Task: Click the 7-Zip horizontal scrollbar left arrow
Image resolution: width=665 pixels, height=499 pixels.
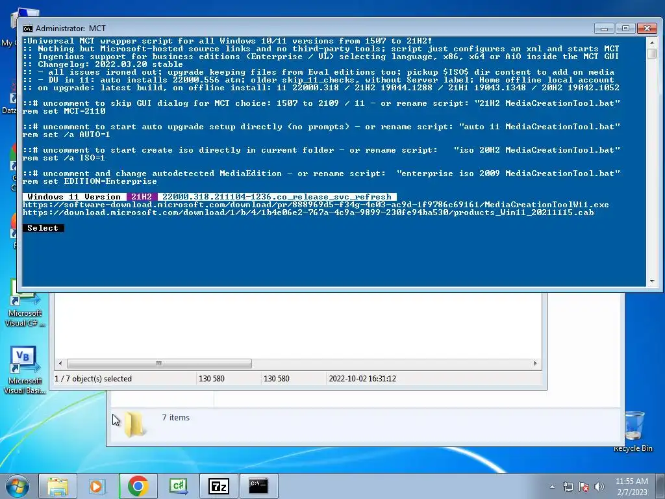Action: 60,363
